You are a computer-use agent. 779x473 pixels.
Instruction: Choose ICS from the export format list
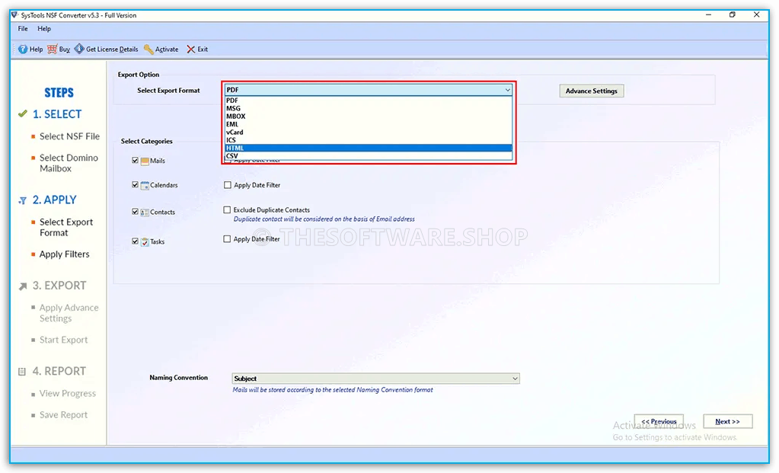coord(368,140)
